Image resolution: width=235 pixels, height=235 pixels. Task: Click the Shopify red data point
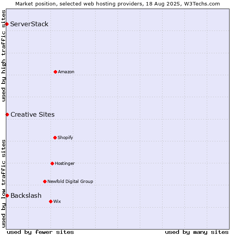(x=55, y=137)
